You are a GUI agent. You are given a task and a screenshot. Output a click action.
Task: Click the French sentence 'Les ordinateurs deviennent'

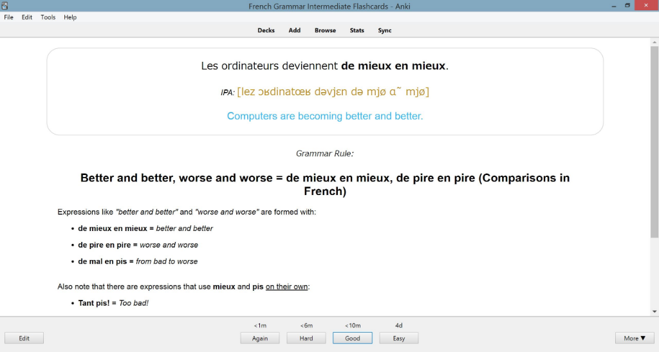270,66
